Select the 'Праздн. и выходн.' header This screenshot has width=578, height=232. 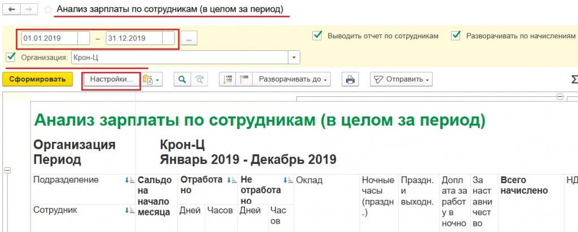coord(419,203)
